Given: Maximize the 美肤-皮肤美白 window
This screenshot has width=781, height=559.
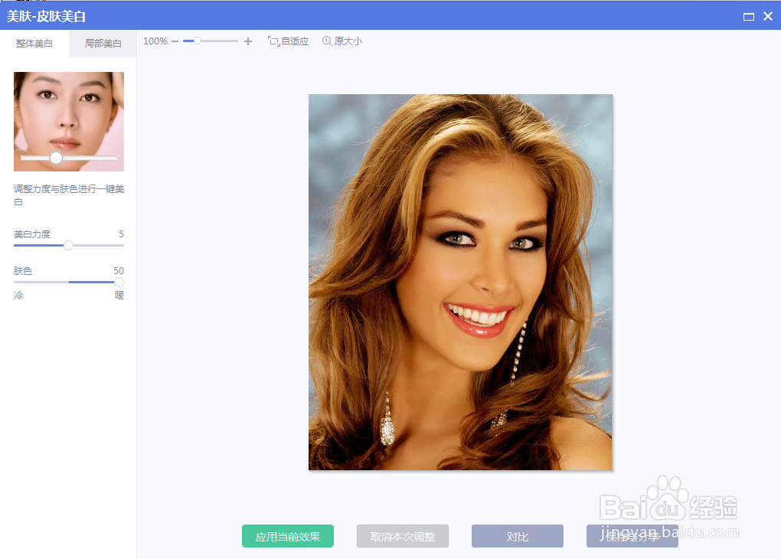Looking at the screenshot, I should click(749, 17).
